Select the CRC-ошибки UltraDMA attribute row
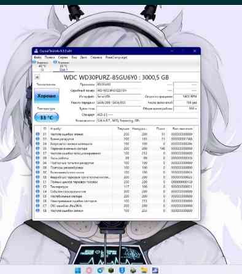242x274 pixels. point(114,206)
